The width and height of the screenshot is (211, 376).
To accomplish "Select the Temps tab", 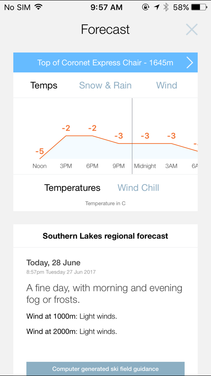I will tap(44, 85).
